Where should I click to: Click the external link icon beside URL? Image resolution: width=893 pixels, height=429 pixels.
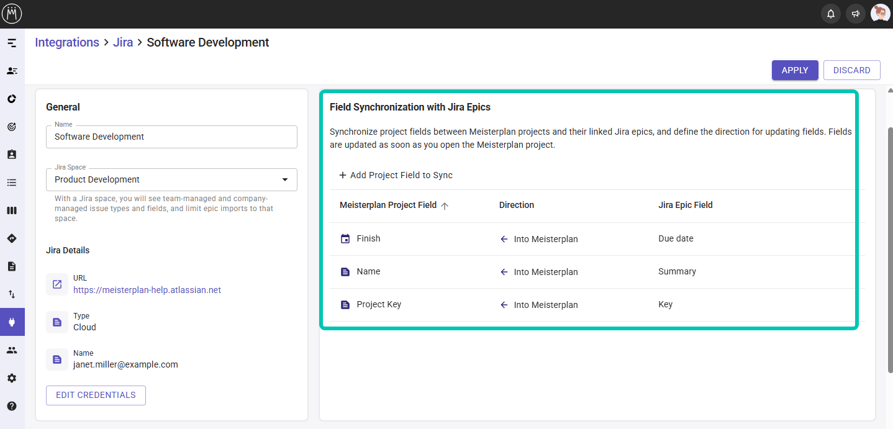57,284
